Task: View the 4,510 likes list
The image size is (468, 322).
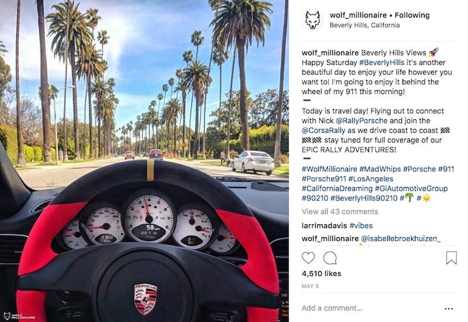Action: [x=321, y=273]
